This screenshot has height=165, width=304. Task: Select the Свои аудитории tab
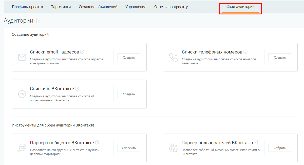[x=240, y=7]
